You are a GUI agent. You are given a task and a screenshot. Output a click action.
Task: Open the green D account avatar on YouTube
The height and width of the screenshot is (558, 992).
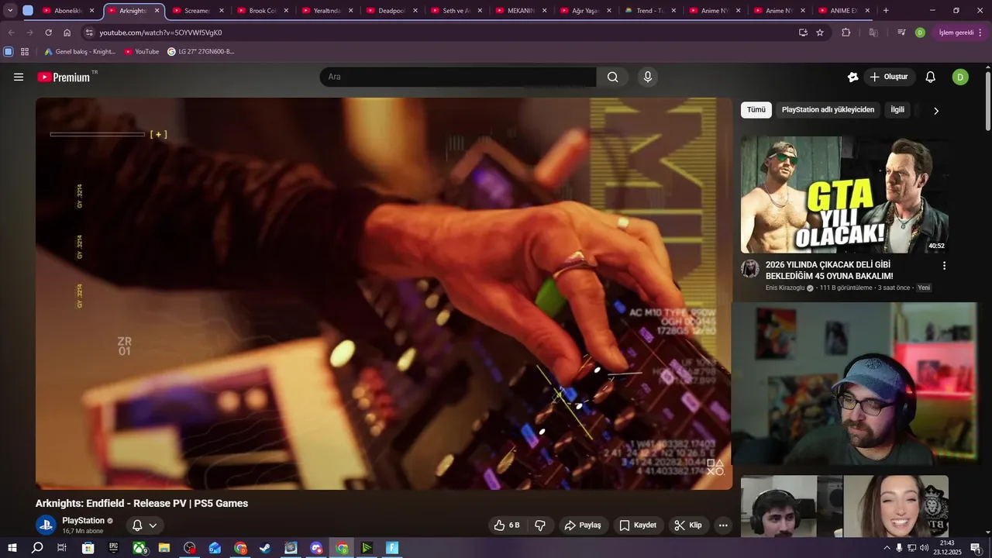click(x=960, y=77)
